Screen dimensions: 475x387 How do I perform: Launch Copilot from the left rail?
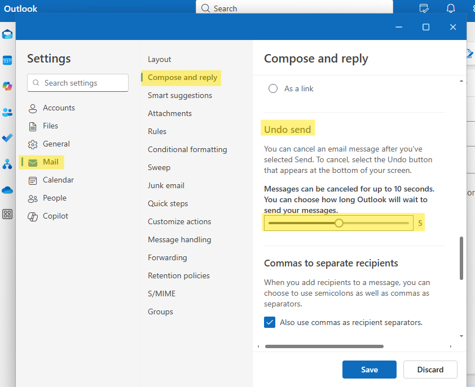pos(7,86)
